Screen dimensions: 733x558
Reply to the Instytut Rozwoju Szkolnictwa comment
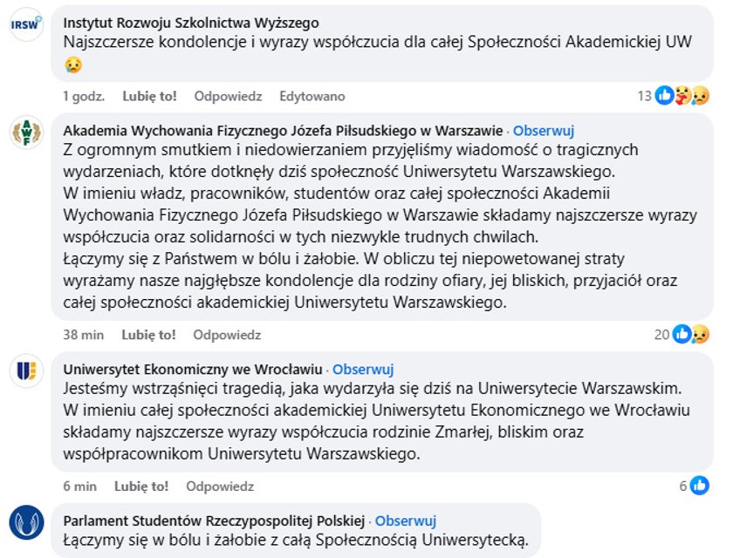point(228,96)
